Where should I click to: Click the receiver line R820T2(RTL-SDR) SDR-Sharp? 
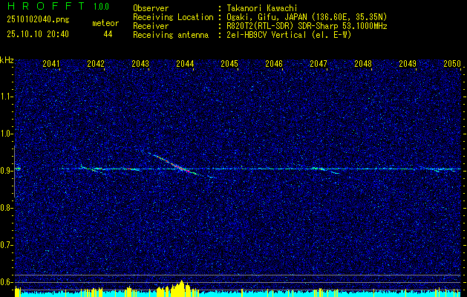(283, 26)
